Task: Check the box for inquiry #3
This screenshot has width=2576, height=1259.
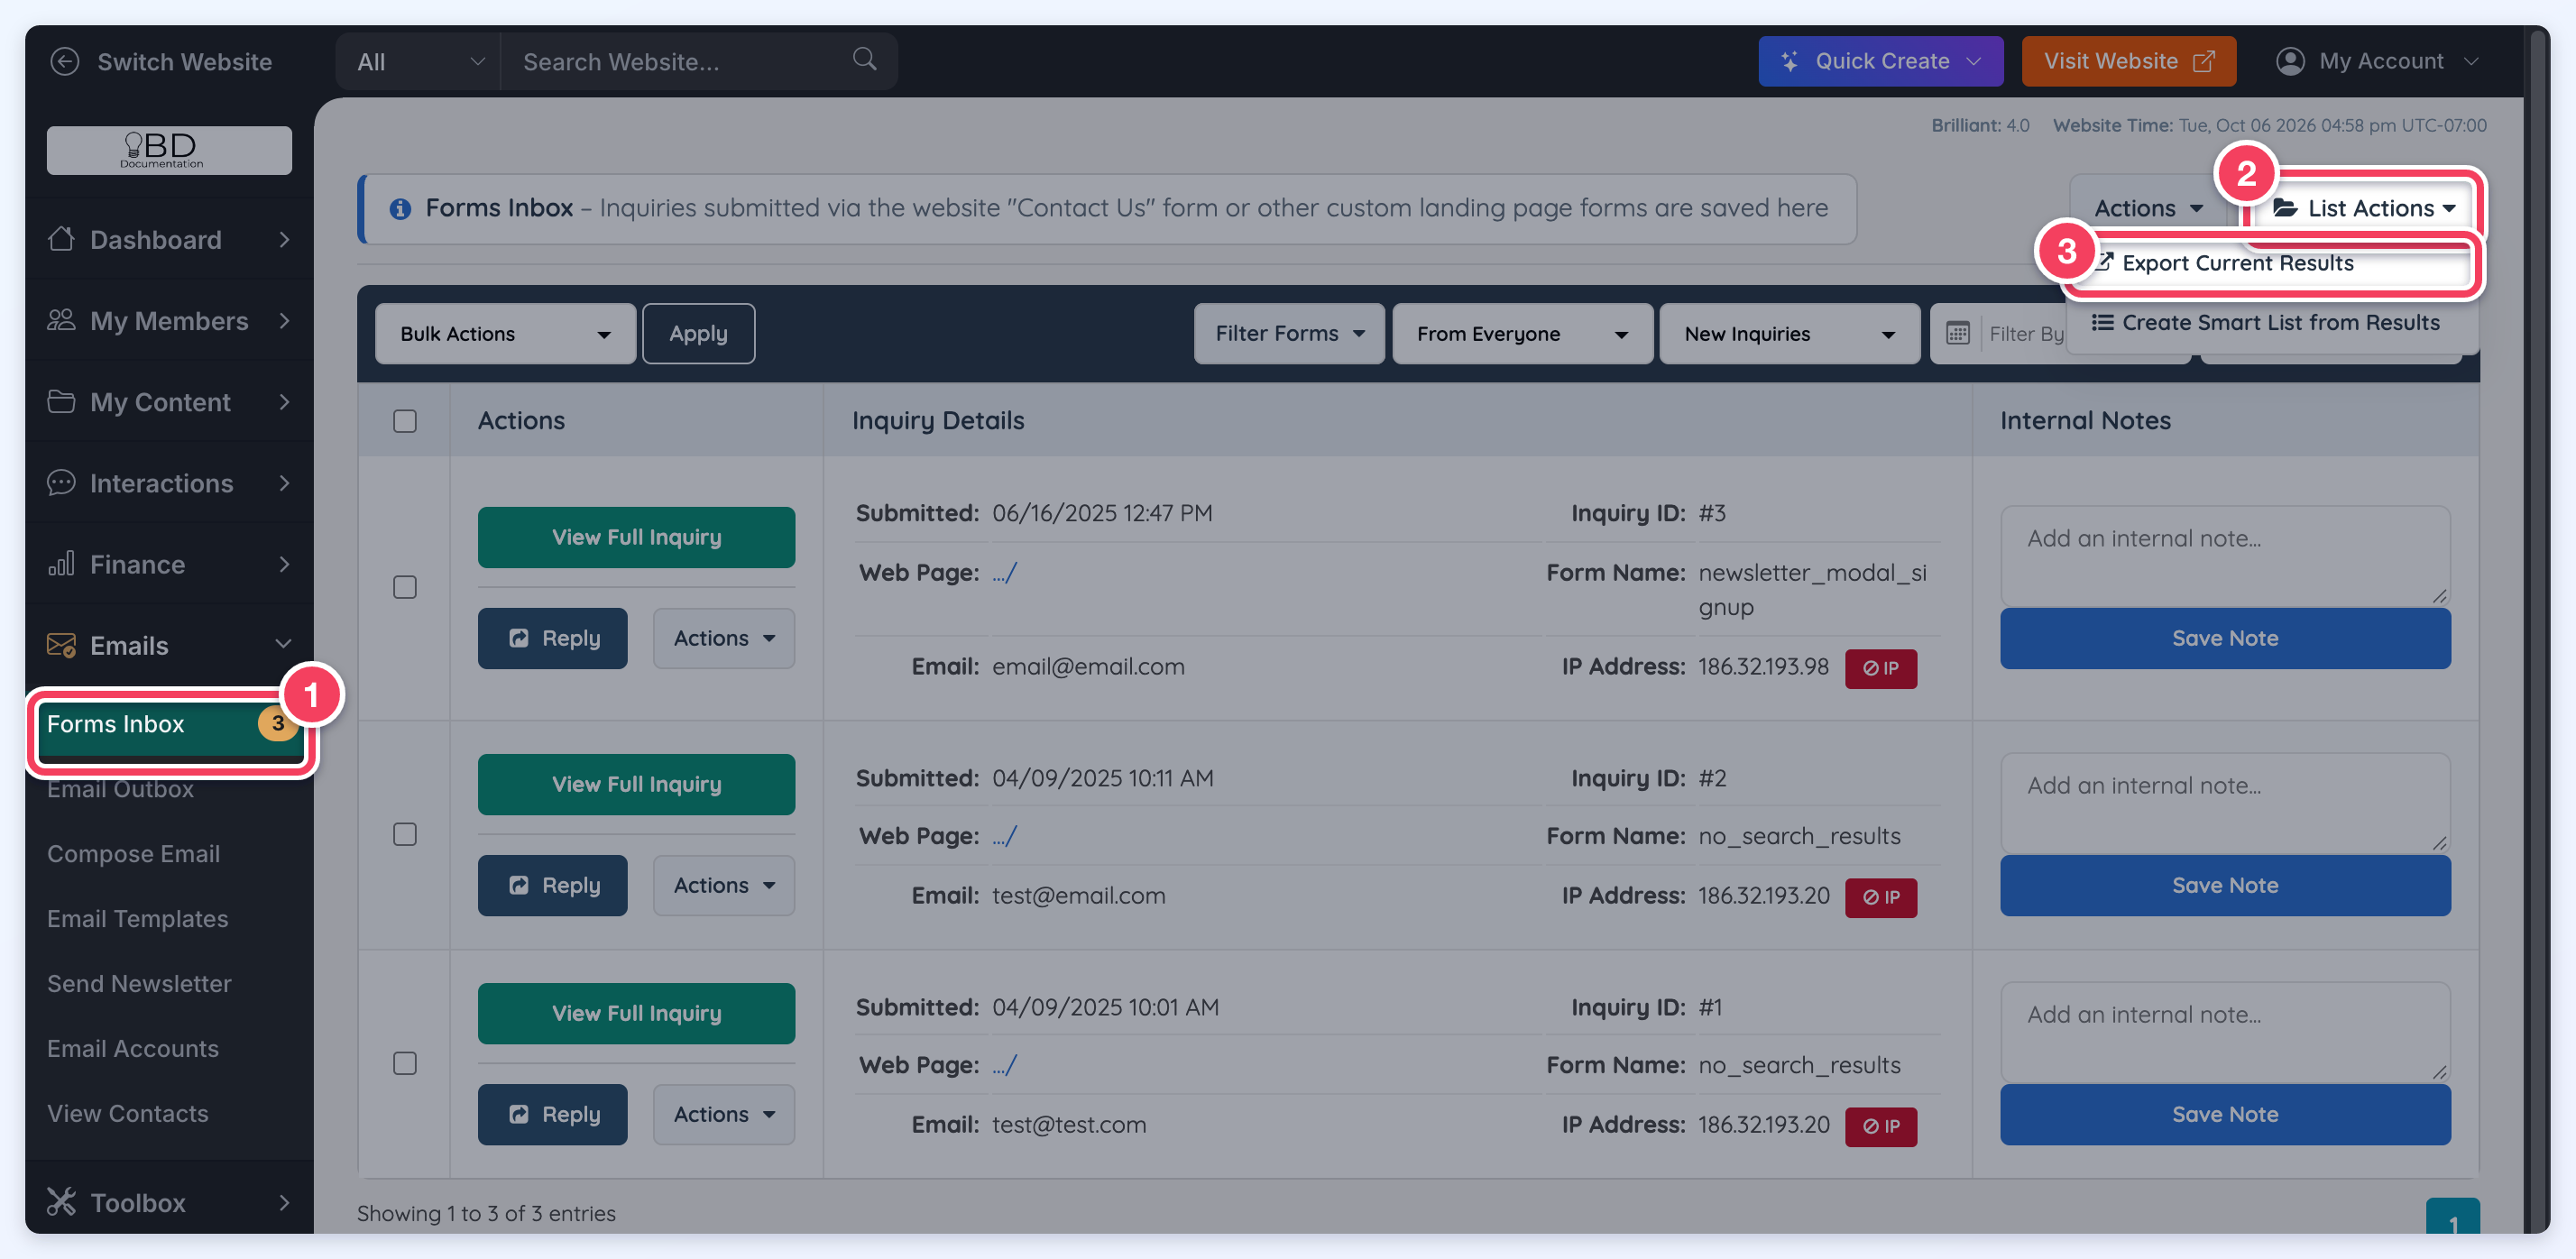Action: (x=405, y=587)
